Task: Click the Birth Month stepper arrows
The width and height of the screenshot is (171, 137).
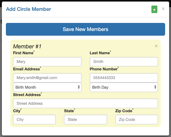Action: tap(79, 87)
